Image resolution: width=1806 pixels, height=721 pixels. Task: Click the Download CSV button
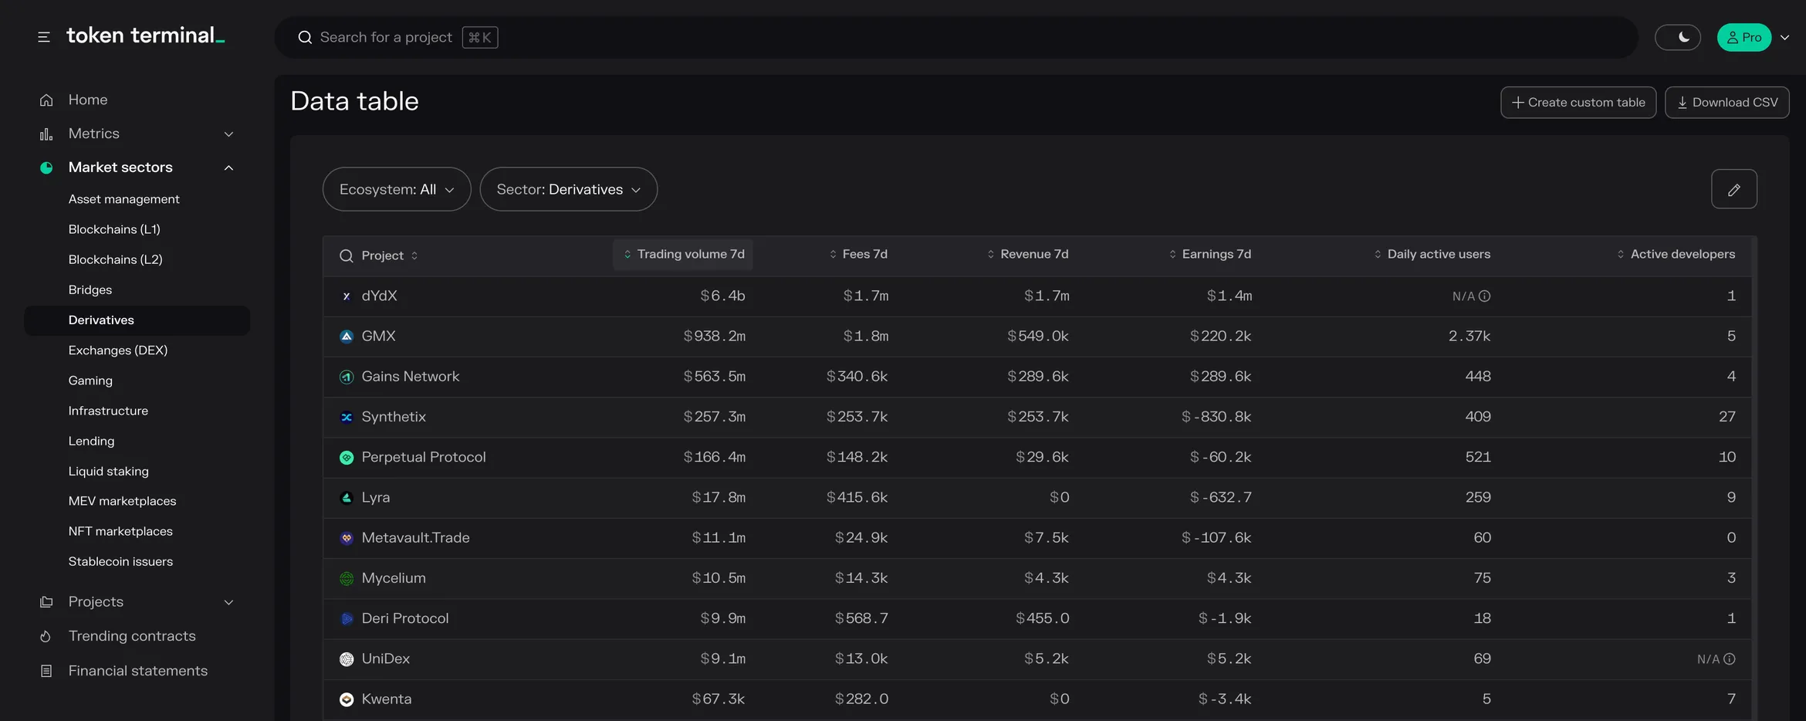click(1727, 102)
